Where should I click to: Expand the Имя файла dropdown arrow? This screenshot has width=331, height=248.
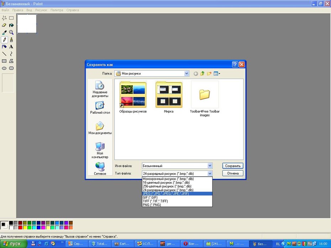pyautogui.click(x=210, y=166)
